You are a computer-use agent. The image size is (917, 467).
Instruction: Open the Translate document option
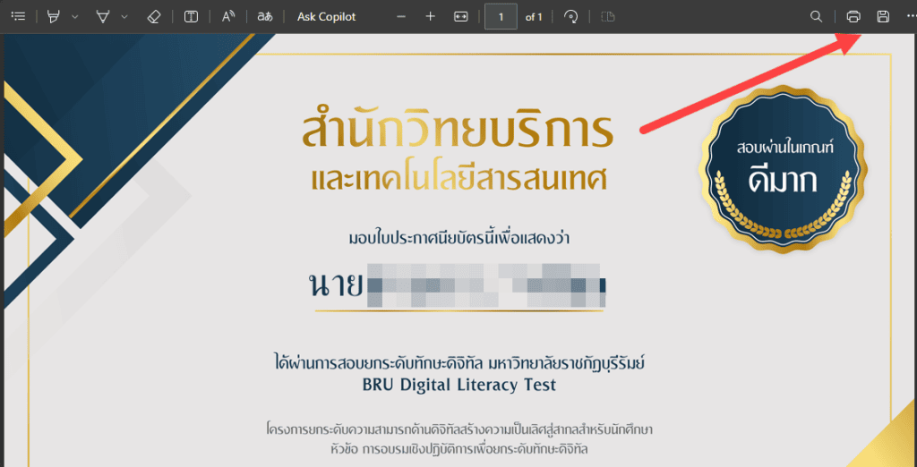click(x=265, y=17)
